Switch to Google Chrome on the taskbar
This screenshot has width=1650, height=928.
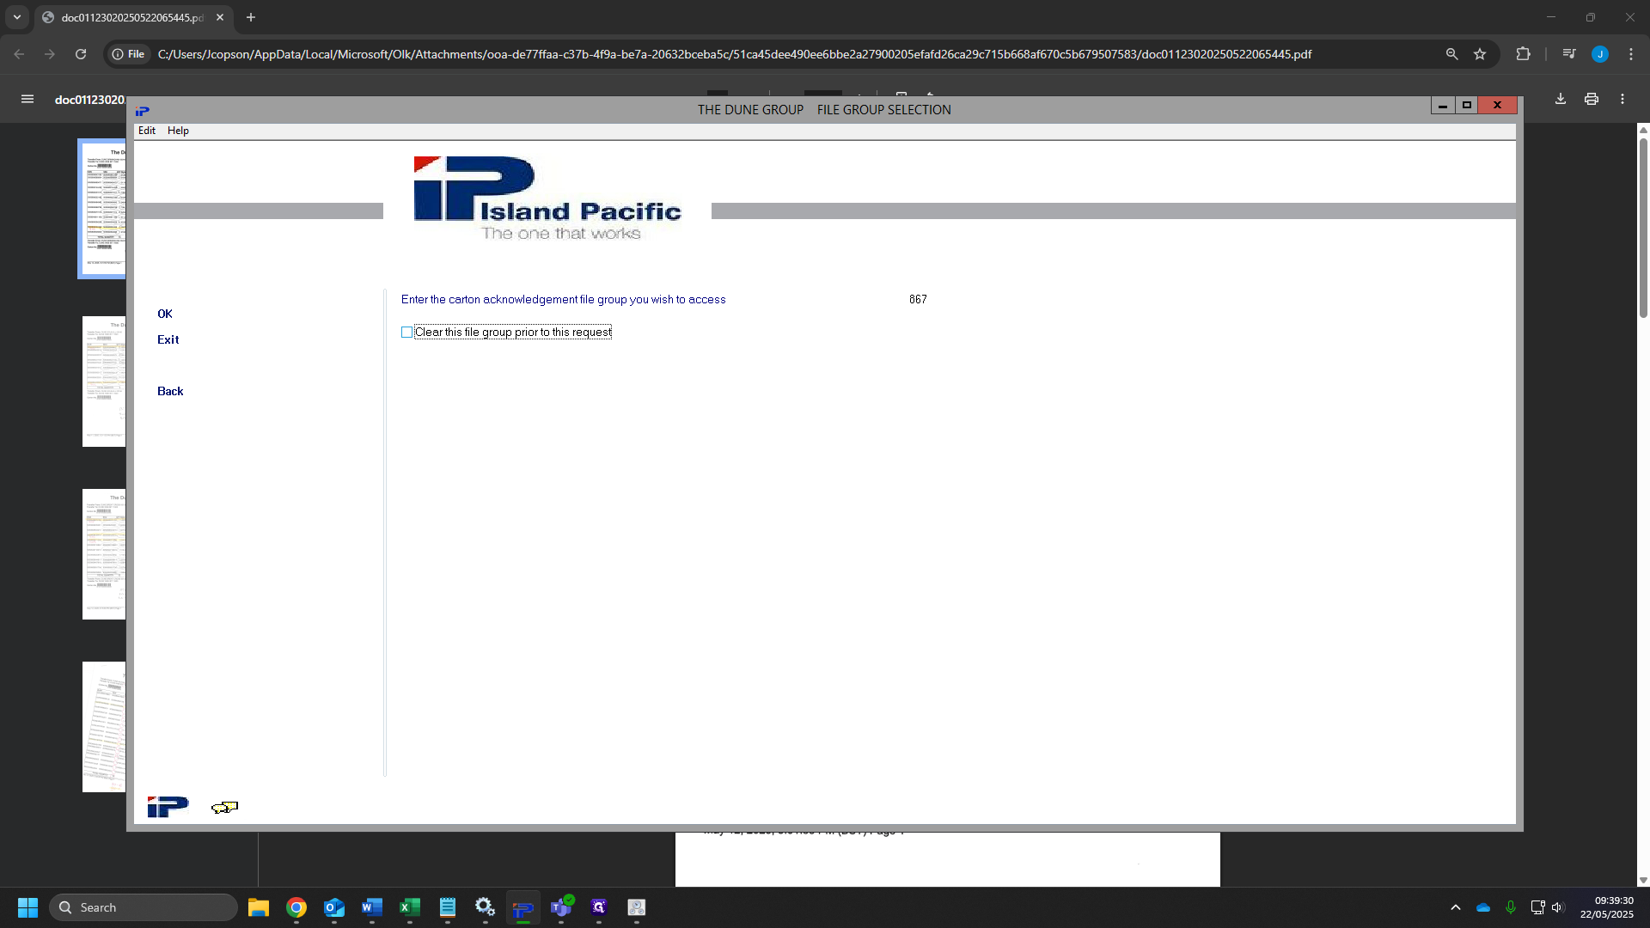pos(296,907)
